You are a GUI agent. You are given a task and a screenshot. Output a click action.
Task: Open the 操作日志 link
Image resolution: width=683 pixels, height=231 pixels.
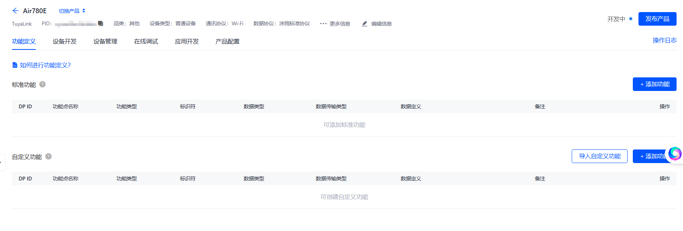pos(665,40)
